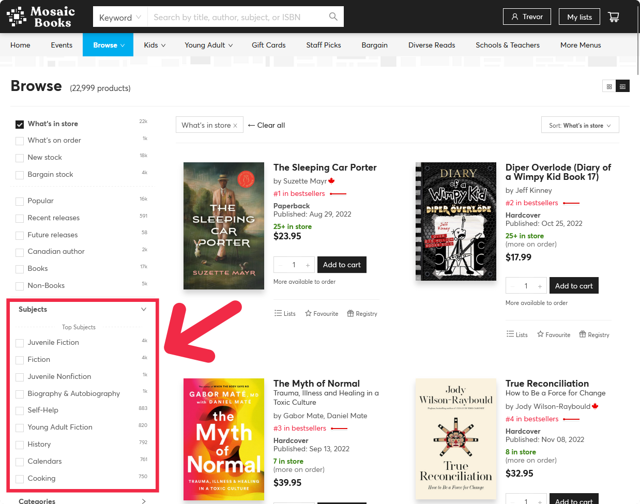Open Lists for The Sleeping Car Porter
The height and width of the screenshot is (504, 640).
(x=285, y=314)
